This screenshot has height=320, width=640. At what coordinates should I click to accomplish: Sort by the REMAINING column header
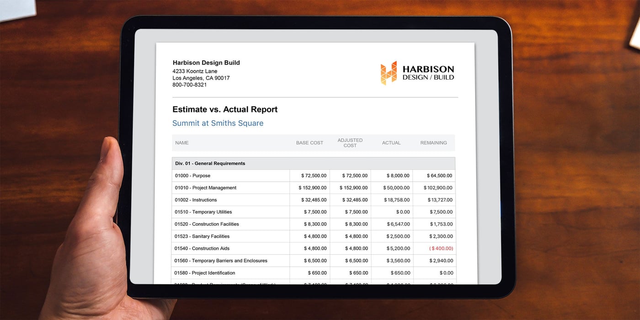coord(433,143)
